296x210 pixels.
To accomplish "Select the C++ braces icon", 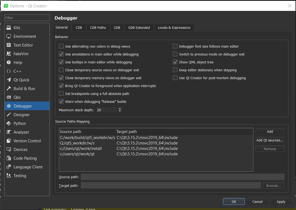I will [x=9, y=71].
